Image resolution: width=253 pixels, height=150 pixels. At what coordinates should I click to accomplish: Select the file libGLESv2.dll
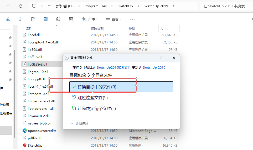[x=37, y=64]
